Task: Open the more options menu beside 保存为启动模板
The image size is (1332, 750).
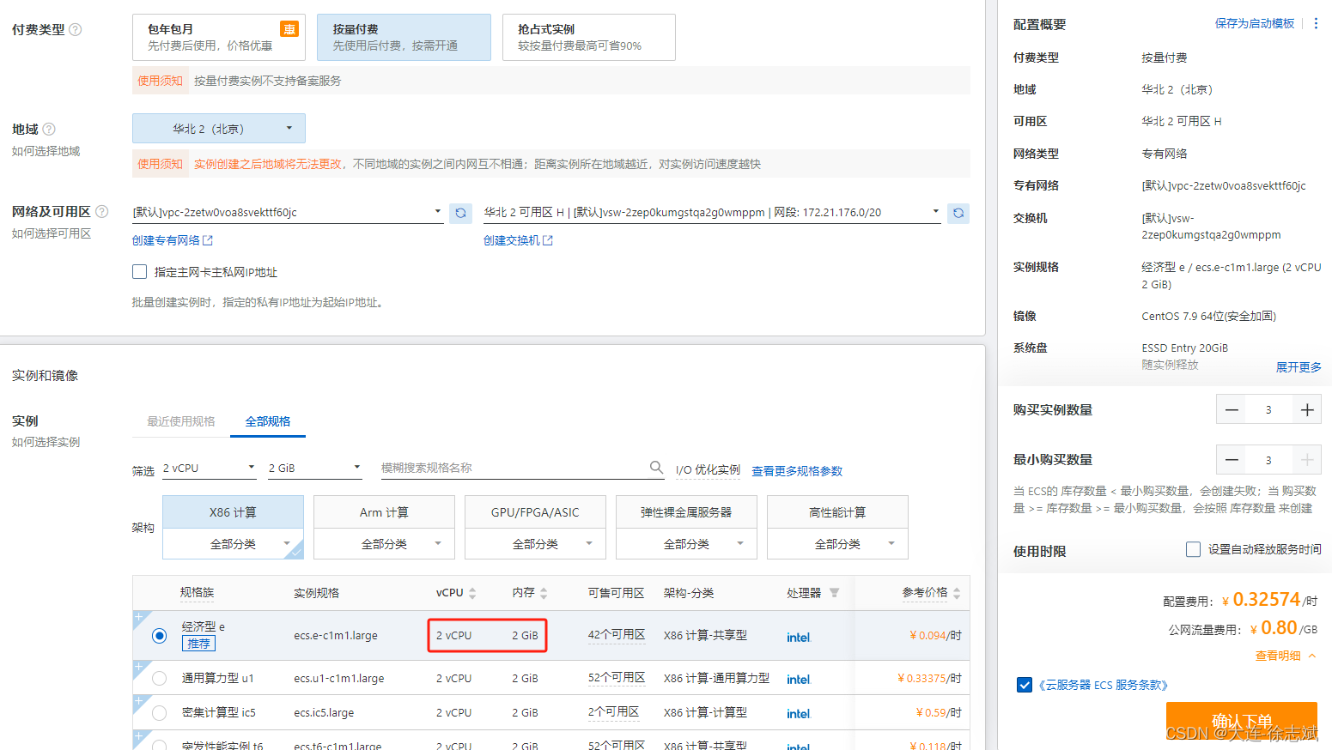Action: coord(1317,23)
